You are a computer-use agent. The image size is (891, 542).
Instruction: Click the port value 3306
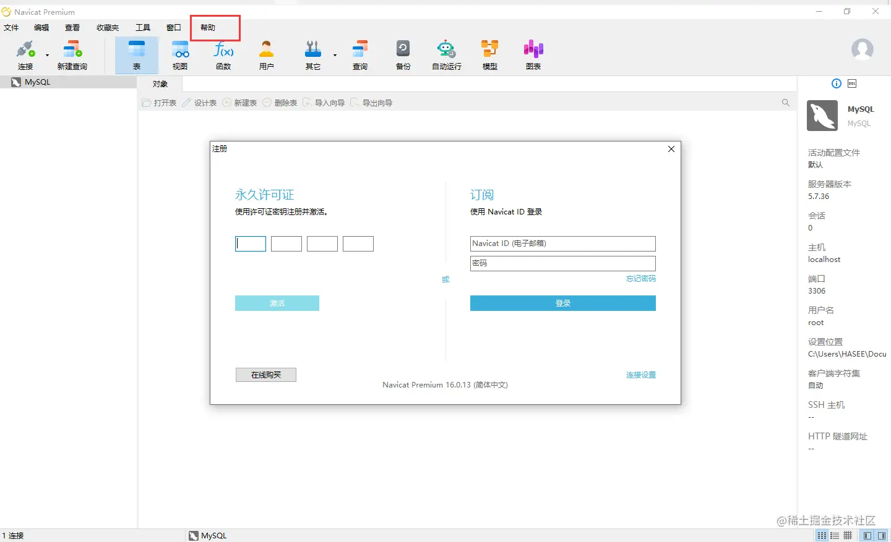(x=817, y=291)
